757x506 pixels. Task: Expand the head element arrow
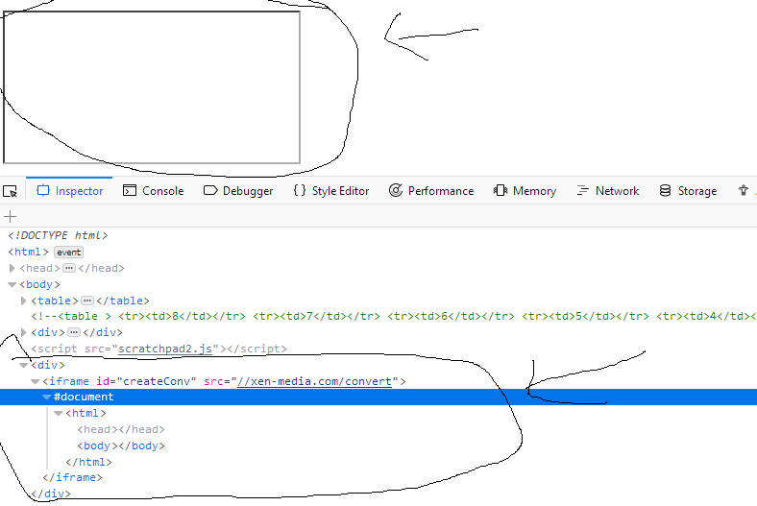(x=12, y=268)
